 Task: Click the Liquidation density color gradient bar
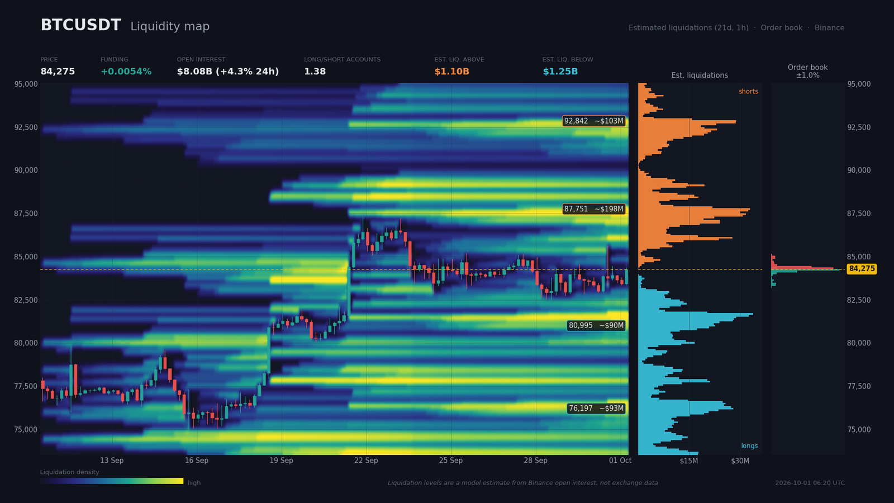click(112, 481)
